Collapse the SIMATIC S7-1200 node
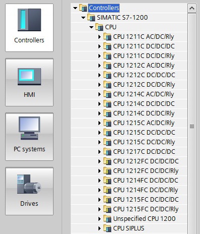 point(83,18)
